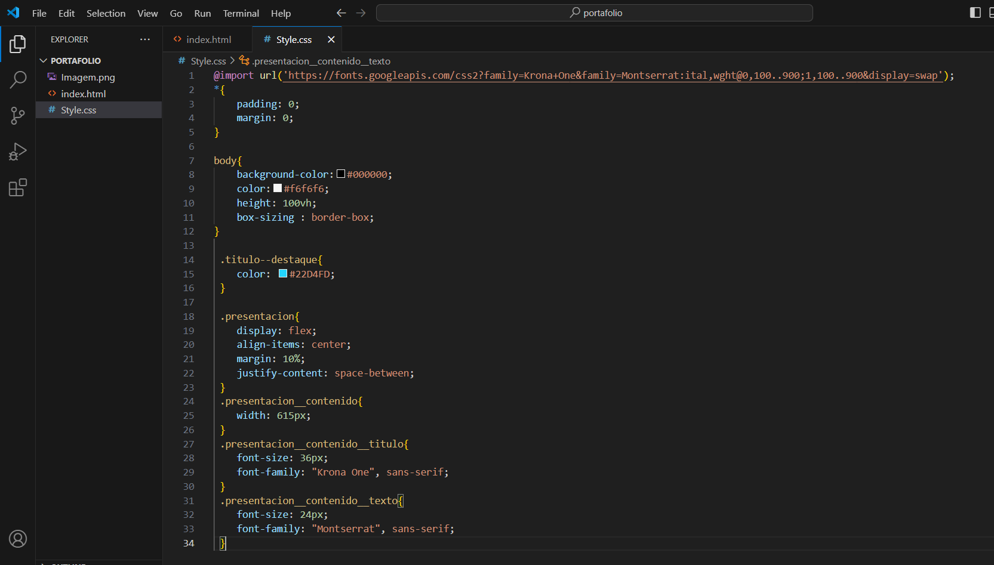Open the Terminal menu
This screenshot has height=565, width=994.
(241, 13)
